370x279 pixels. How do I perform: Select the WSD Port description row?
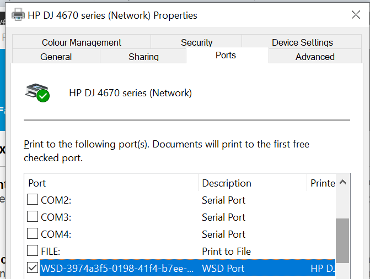pos(223,269)
